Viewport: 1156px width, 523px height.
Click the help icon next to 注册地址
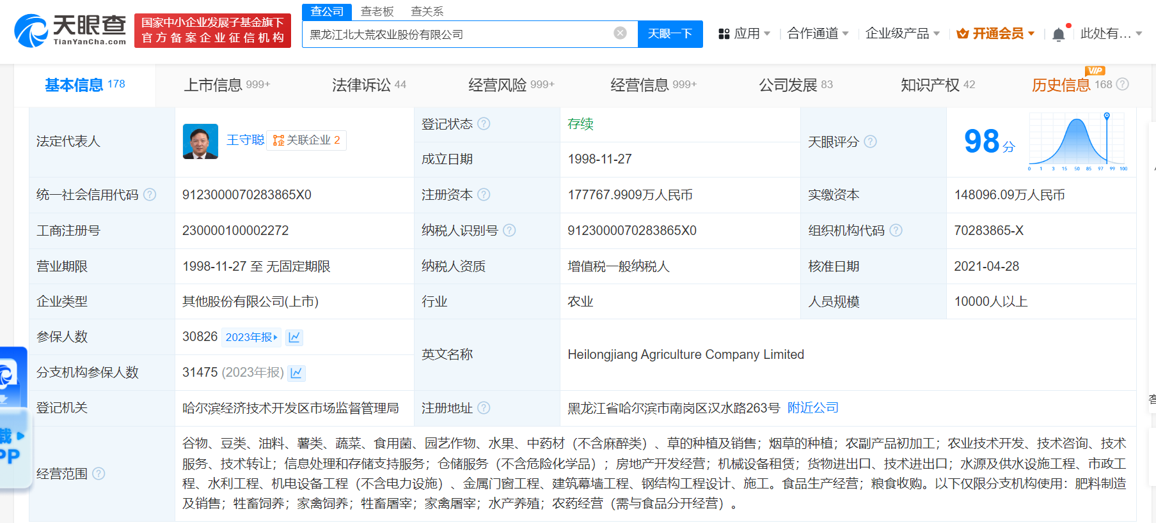(x=484, y=407)
